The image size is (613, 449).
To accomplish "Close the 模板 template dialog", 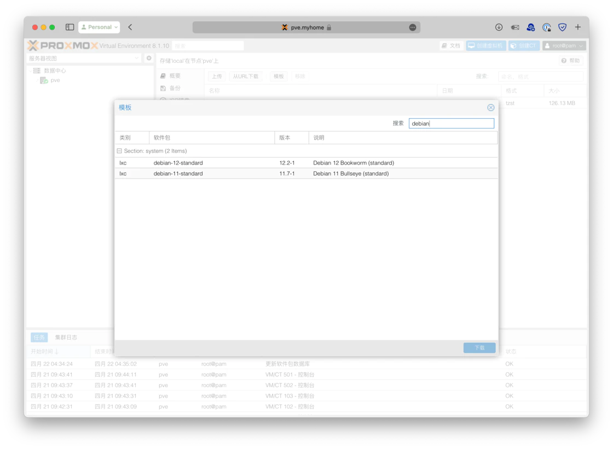I will (490, 107).
